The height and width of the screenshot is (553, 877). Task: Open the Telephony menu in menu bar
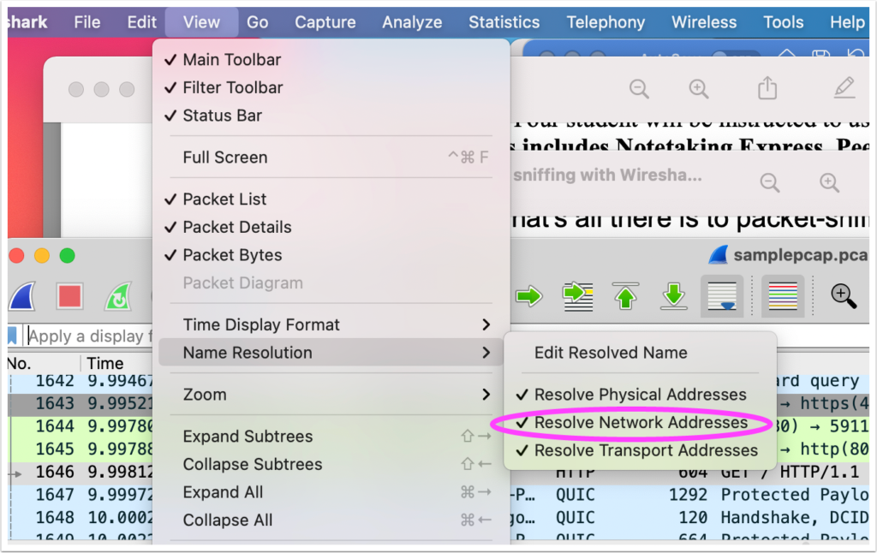click(605, 22)
